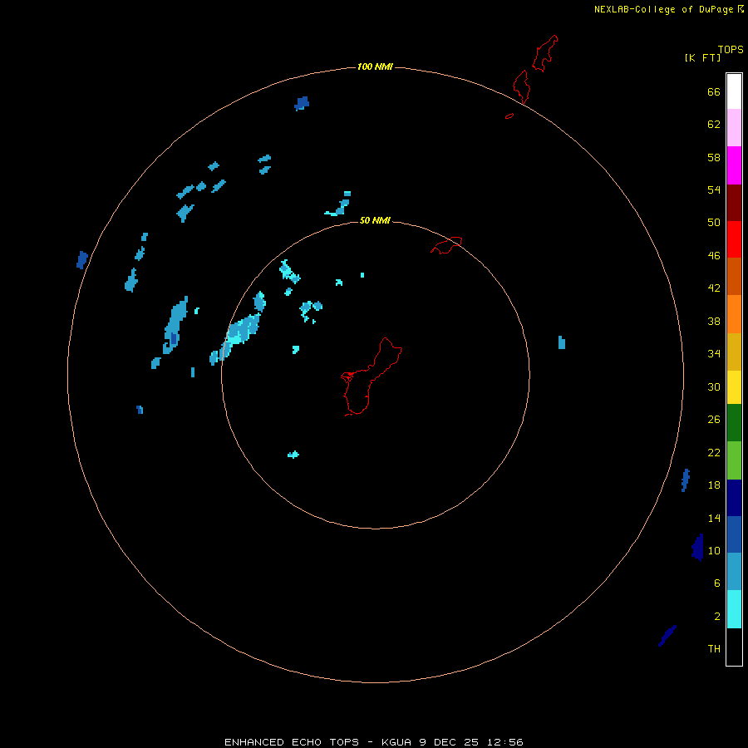Screen dimensions: 748x748
Task: Click the black TH legend swatch
Action: click(734, 647)
